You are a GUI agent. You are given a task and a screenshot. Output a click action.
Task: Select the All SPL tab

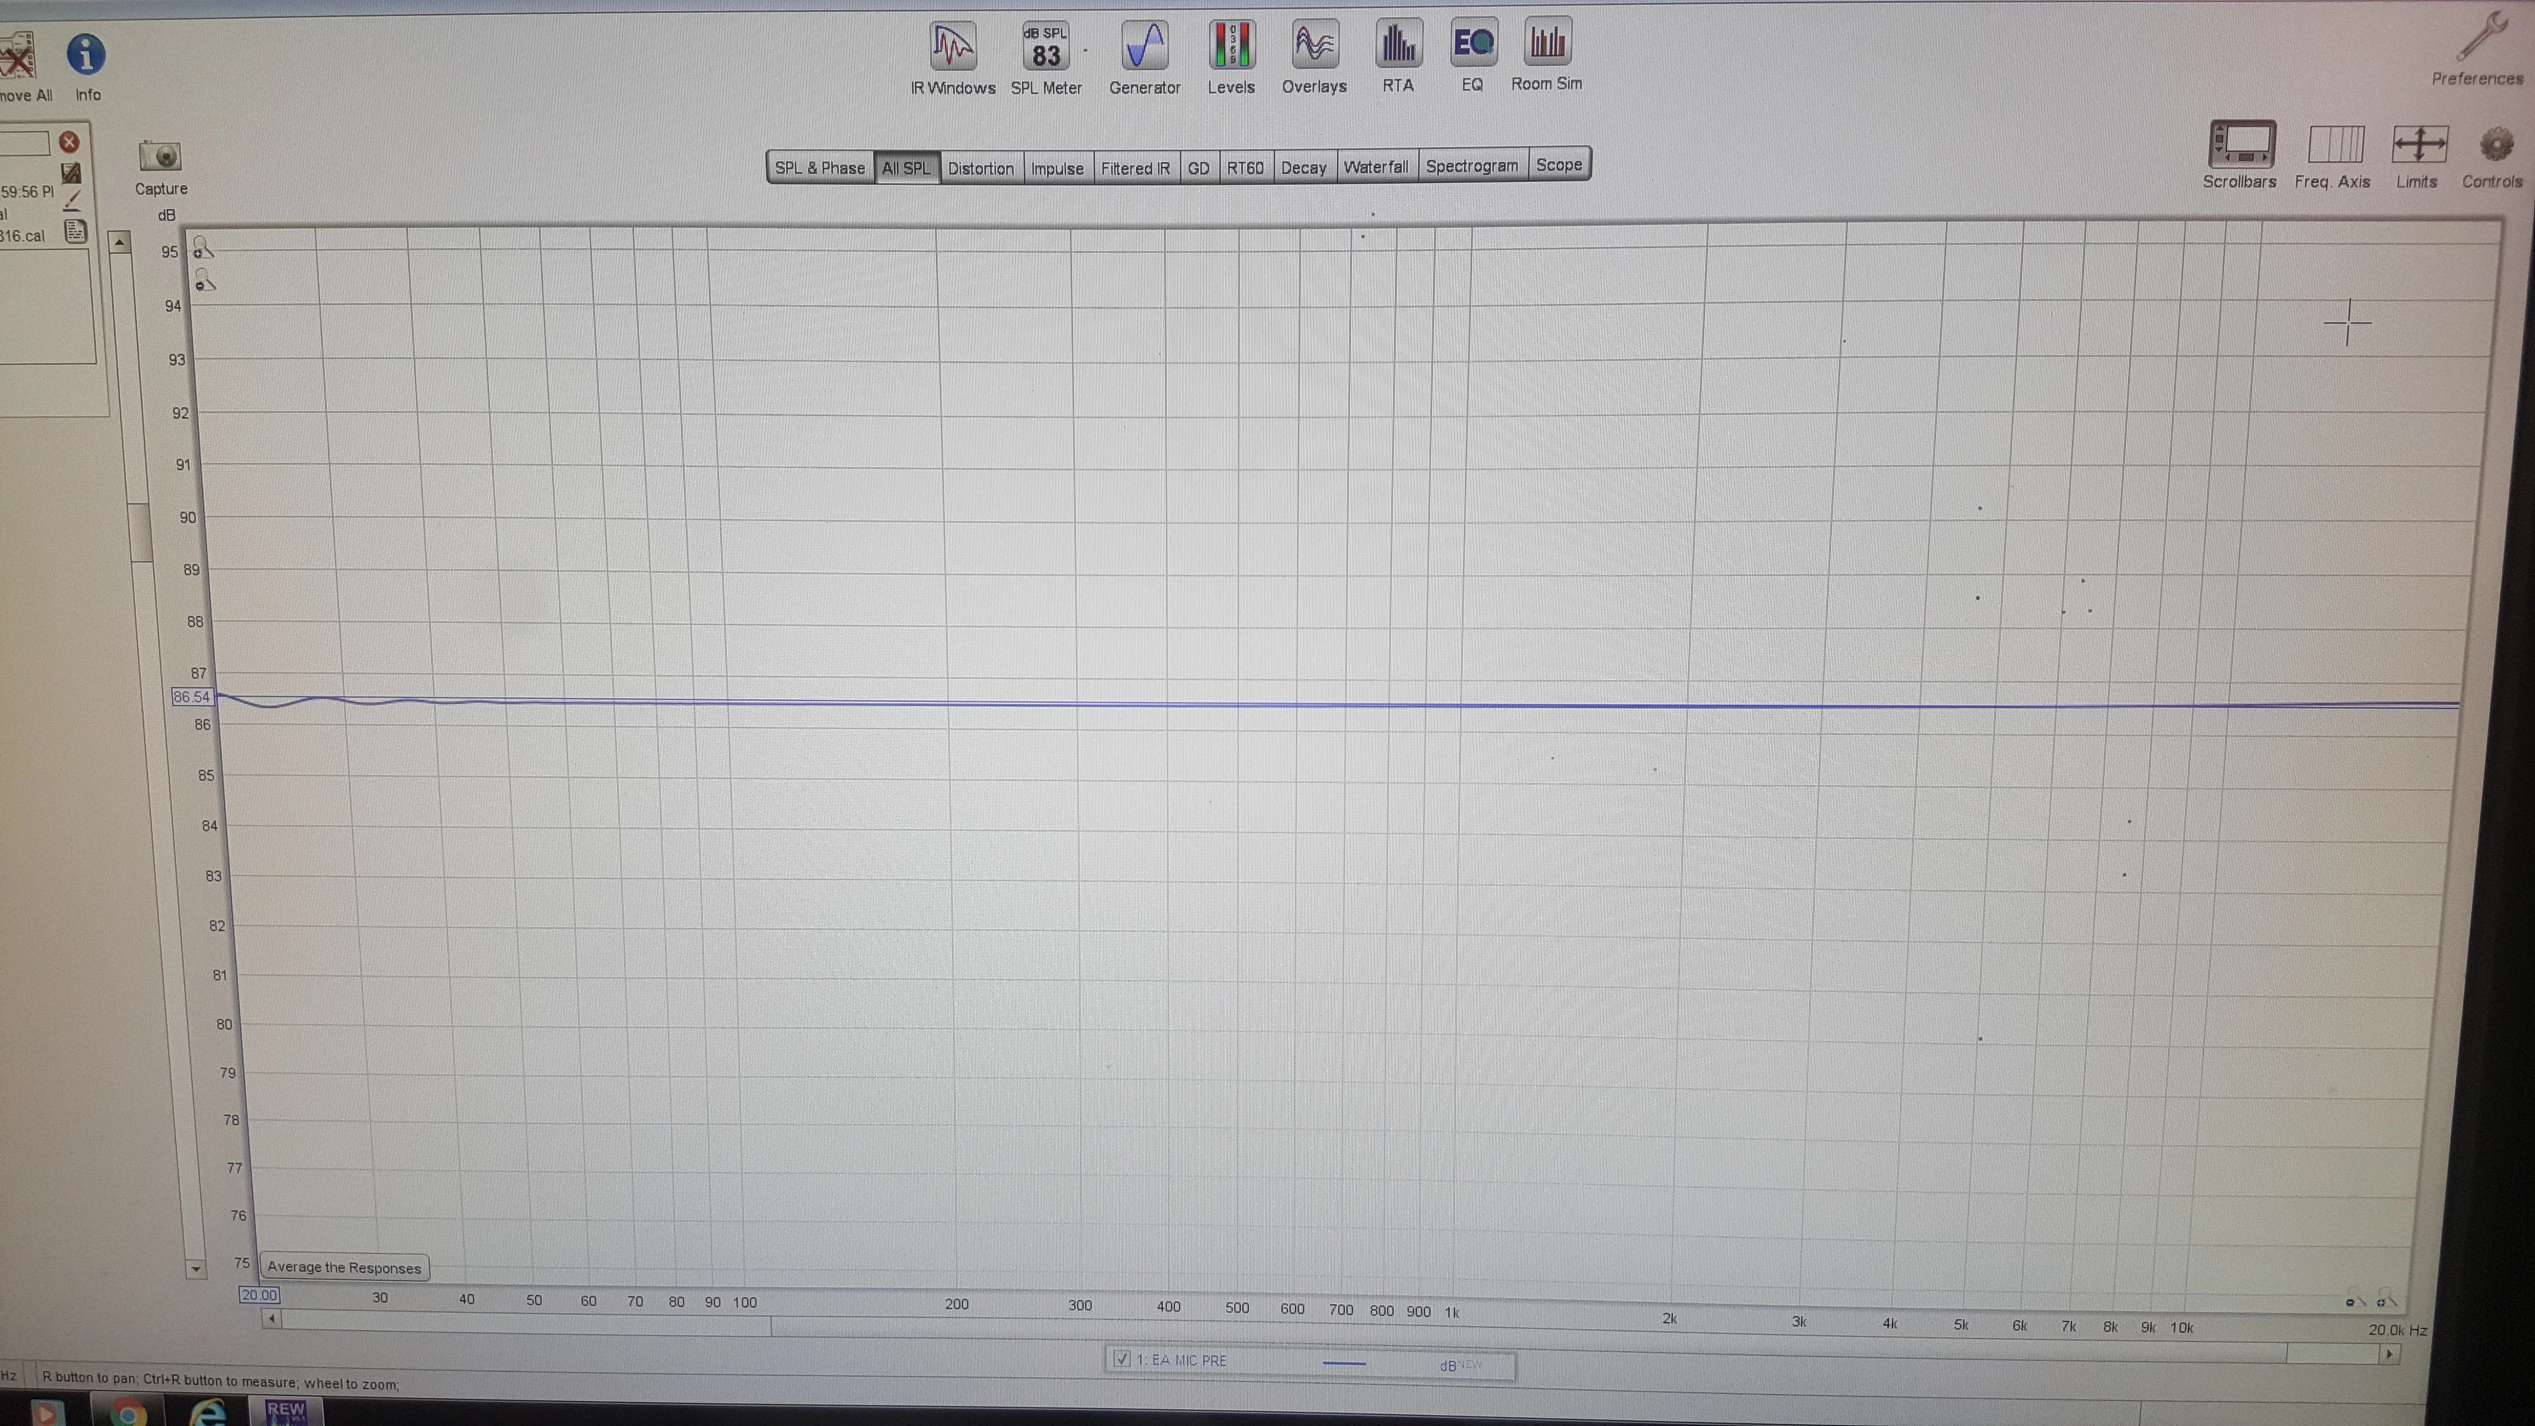point(906,168)
